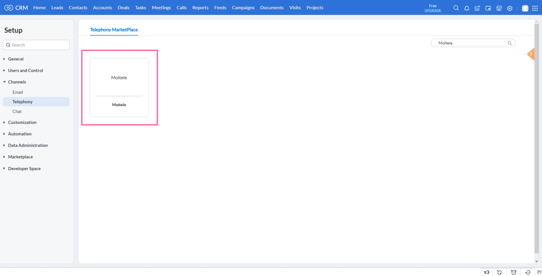Image resolution: width=542 pixels, height=276 pixels.
Task: Open the Leads module
Action: point(57,8)
